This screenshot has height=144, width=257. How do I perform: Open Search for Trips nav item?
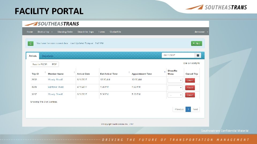pos(86,32)
